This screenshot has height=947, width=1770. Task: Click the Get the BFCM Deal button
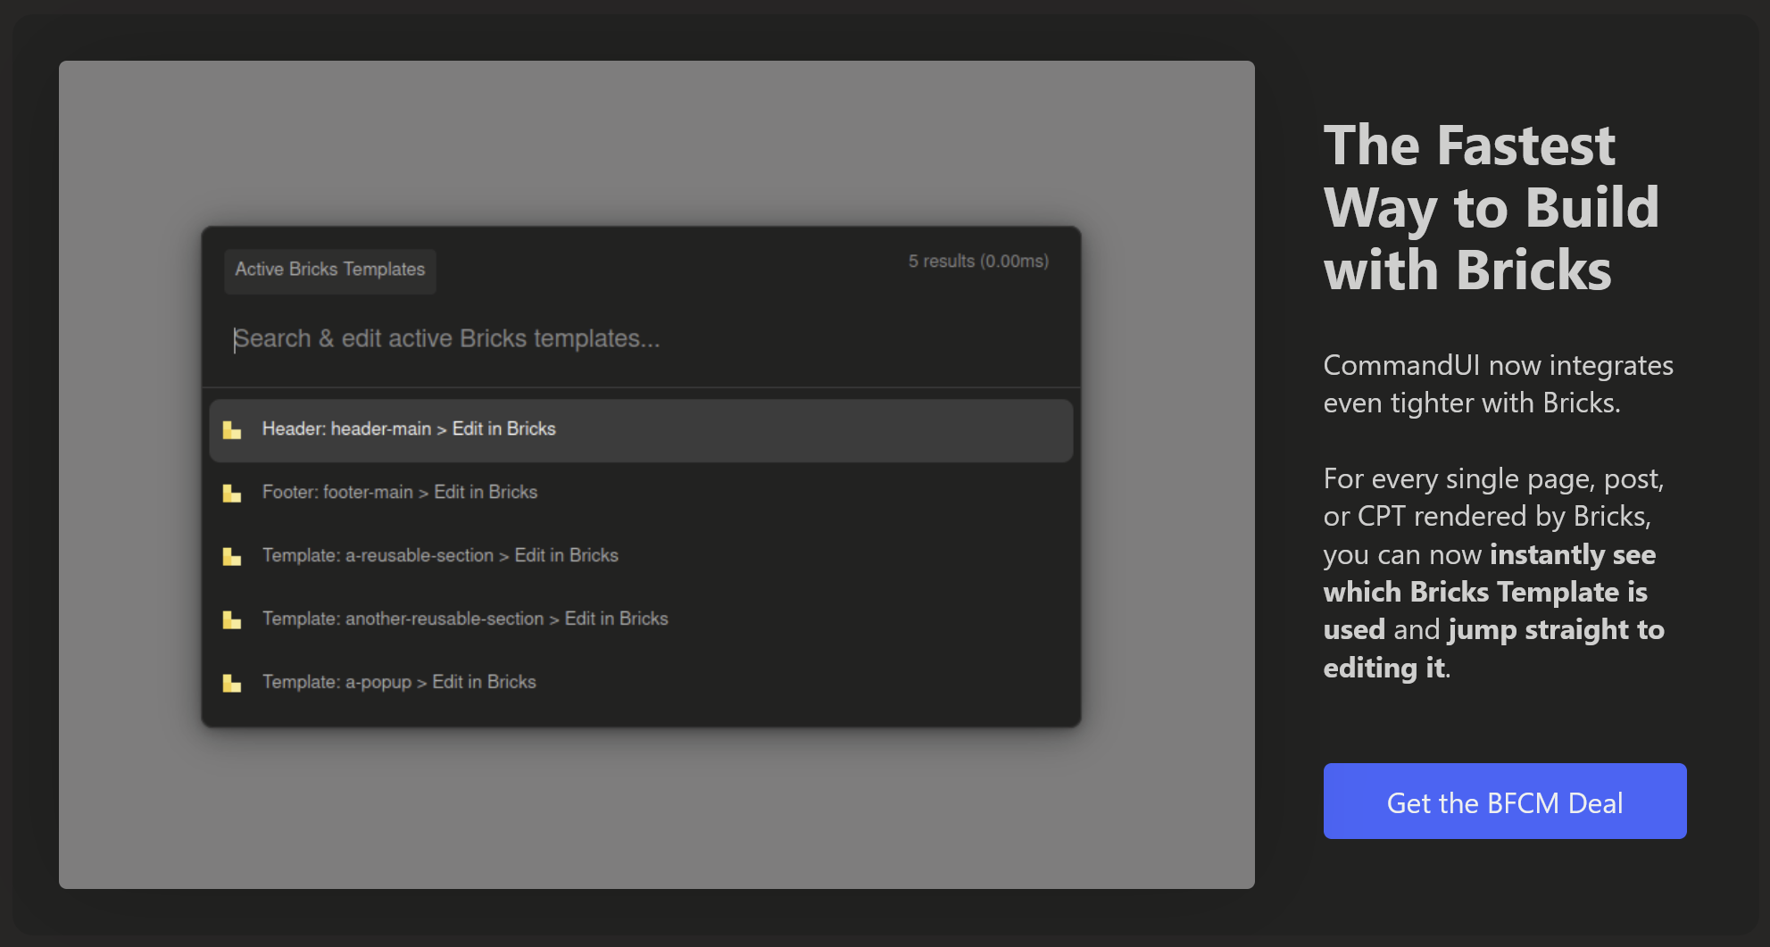tap(1504, 802)
